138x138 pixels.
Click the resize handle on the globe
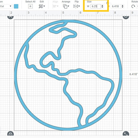click(x=126, y=134)
